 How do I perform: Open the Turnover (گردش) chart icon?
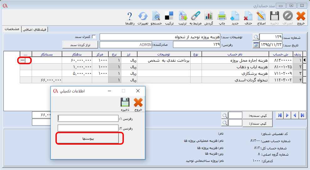[x=209, y=17]
